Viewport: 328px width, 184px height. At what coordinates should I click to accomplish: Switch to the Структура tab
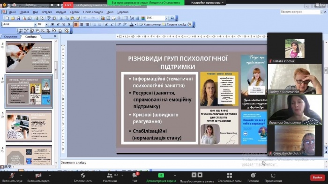click(x=11, y=37)
